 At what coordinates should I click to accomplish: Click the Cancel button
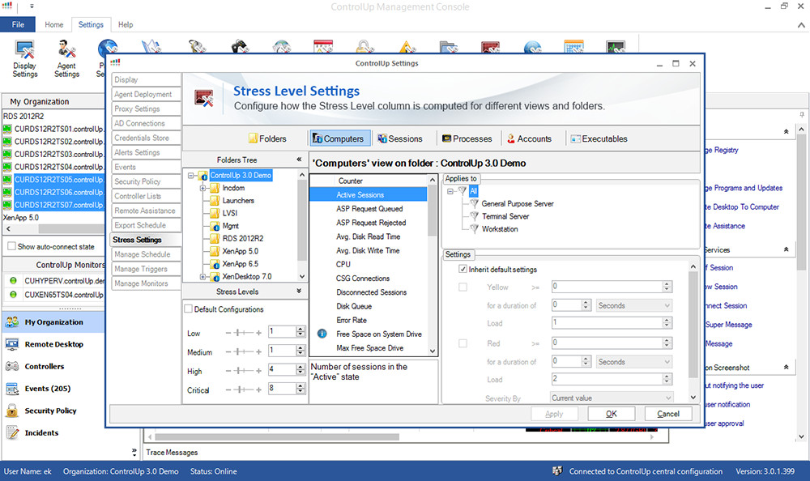668,414
